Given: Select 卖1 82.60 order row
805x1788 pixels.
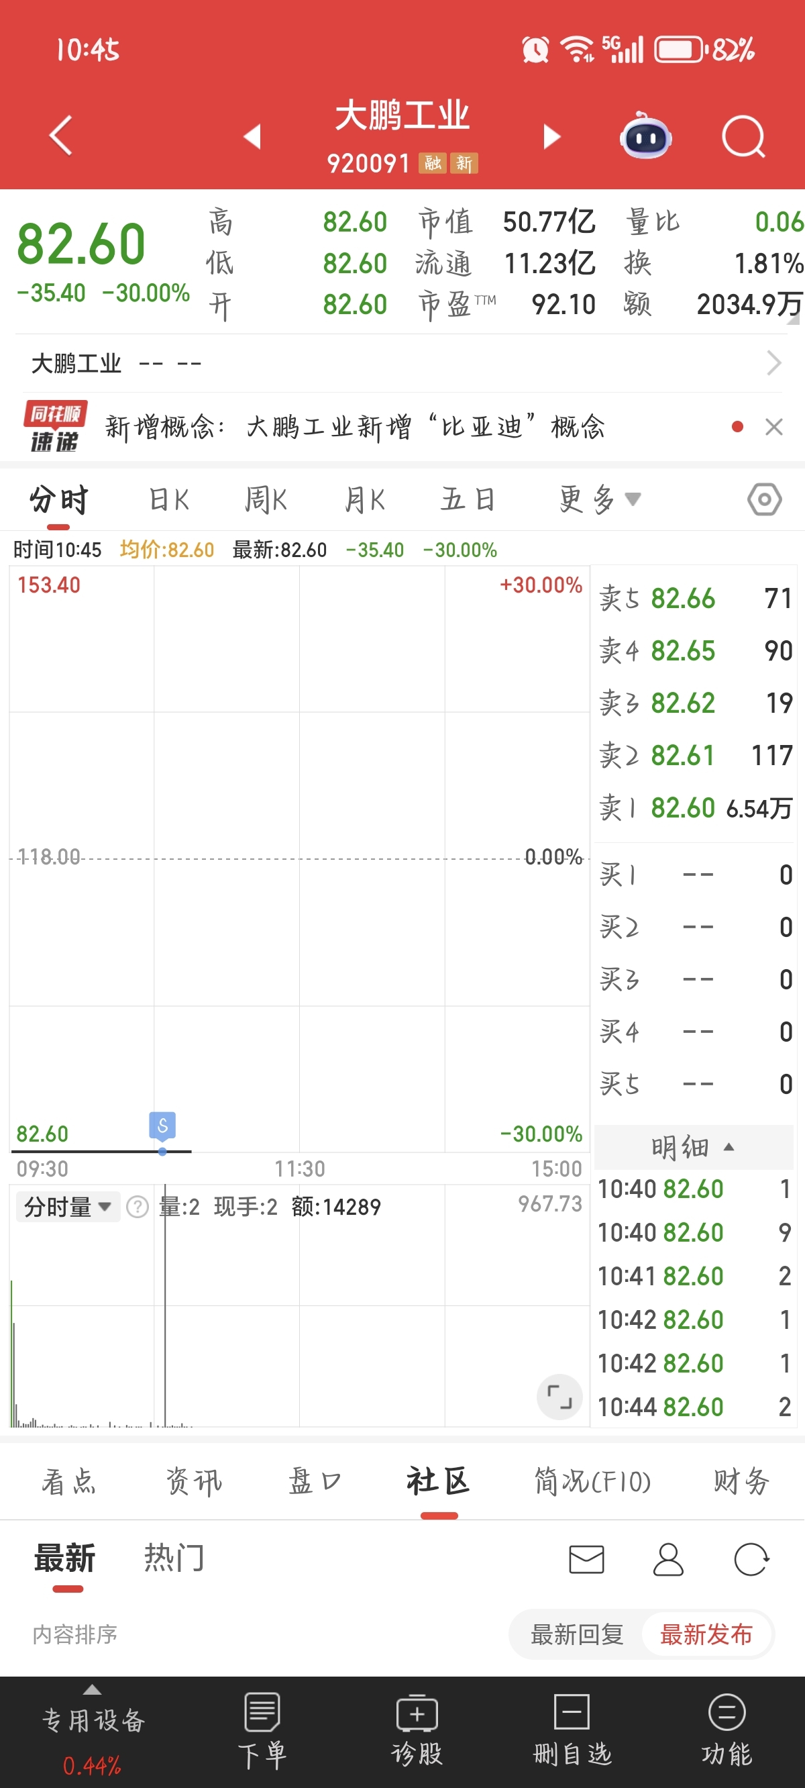Looking at the screenshot, I should [x=696, y=807].
